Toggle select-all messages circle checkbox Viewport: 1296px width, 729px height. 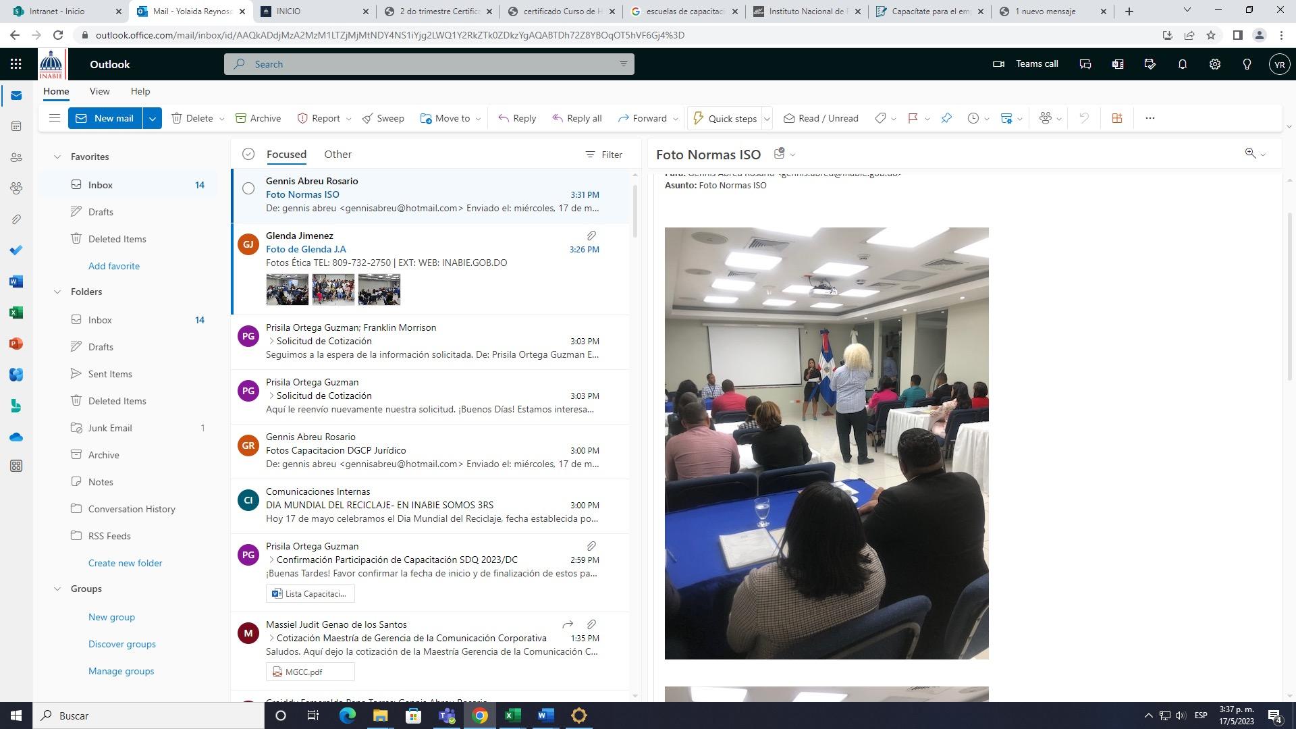point(248,155)
